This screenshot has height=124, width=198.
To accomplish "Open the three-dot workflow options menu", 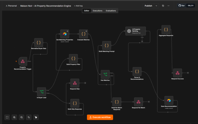I will coord(169,6).
